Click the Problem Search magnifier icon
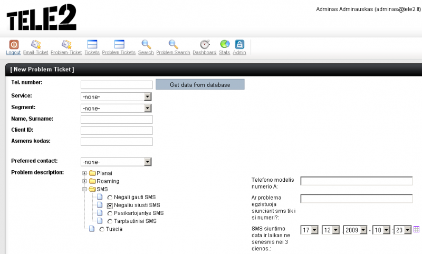Viewport: 422px width, 254px height. pyautogui.click(x=173, y=44)
